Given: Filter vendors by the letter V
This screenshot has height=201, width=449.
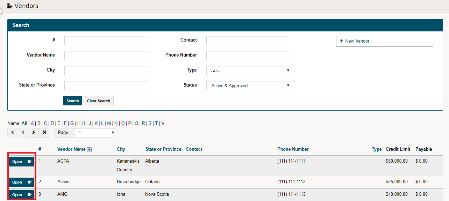Looking at the screenshot, I should [x=163, y=123].
